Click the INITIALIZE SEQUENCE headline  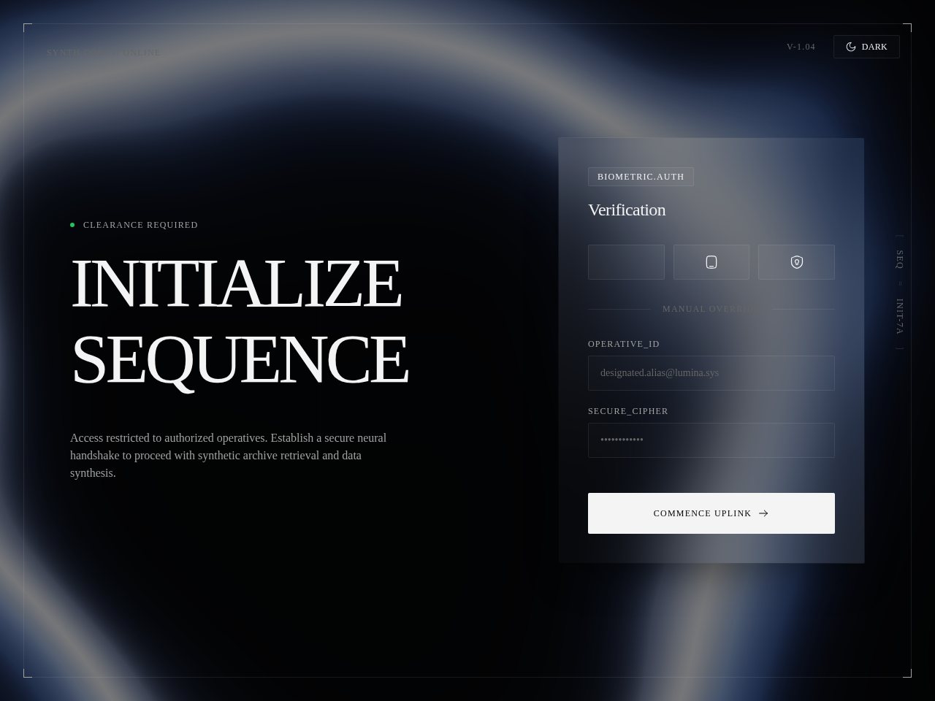point(239,321)
